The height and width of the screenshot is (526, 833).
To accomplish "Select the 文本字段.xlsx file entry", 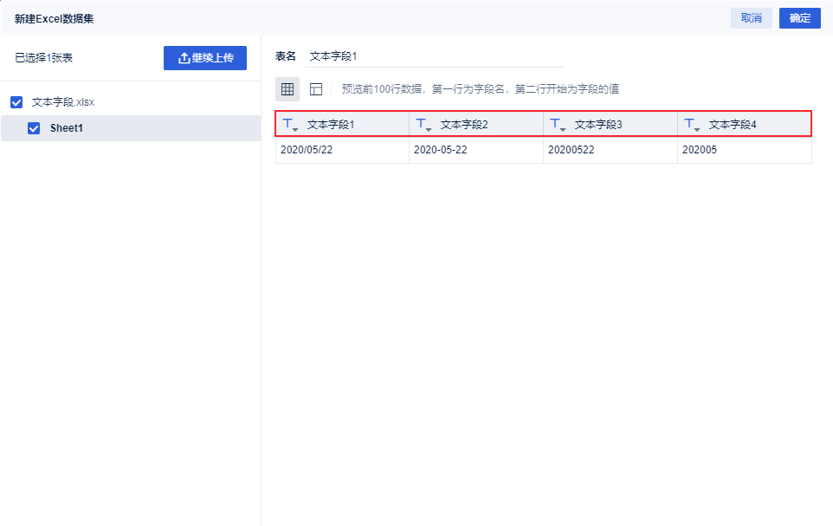I will [63, 102].
